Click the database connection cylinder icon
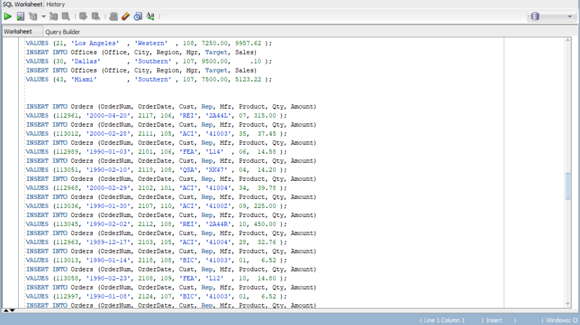Screen dimensions: 580x325 click(535, 16)
